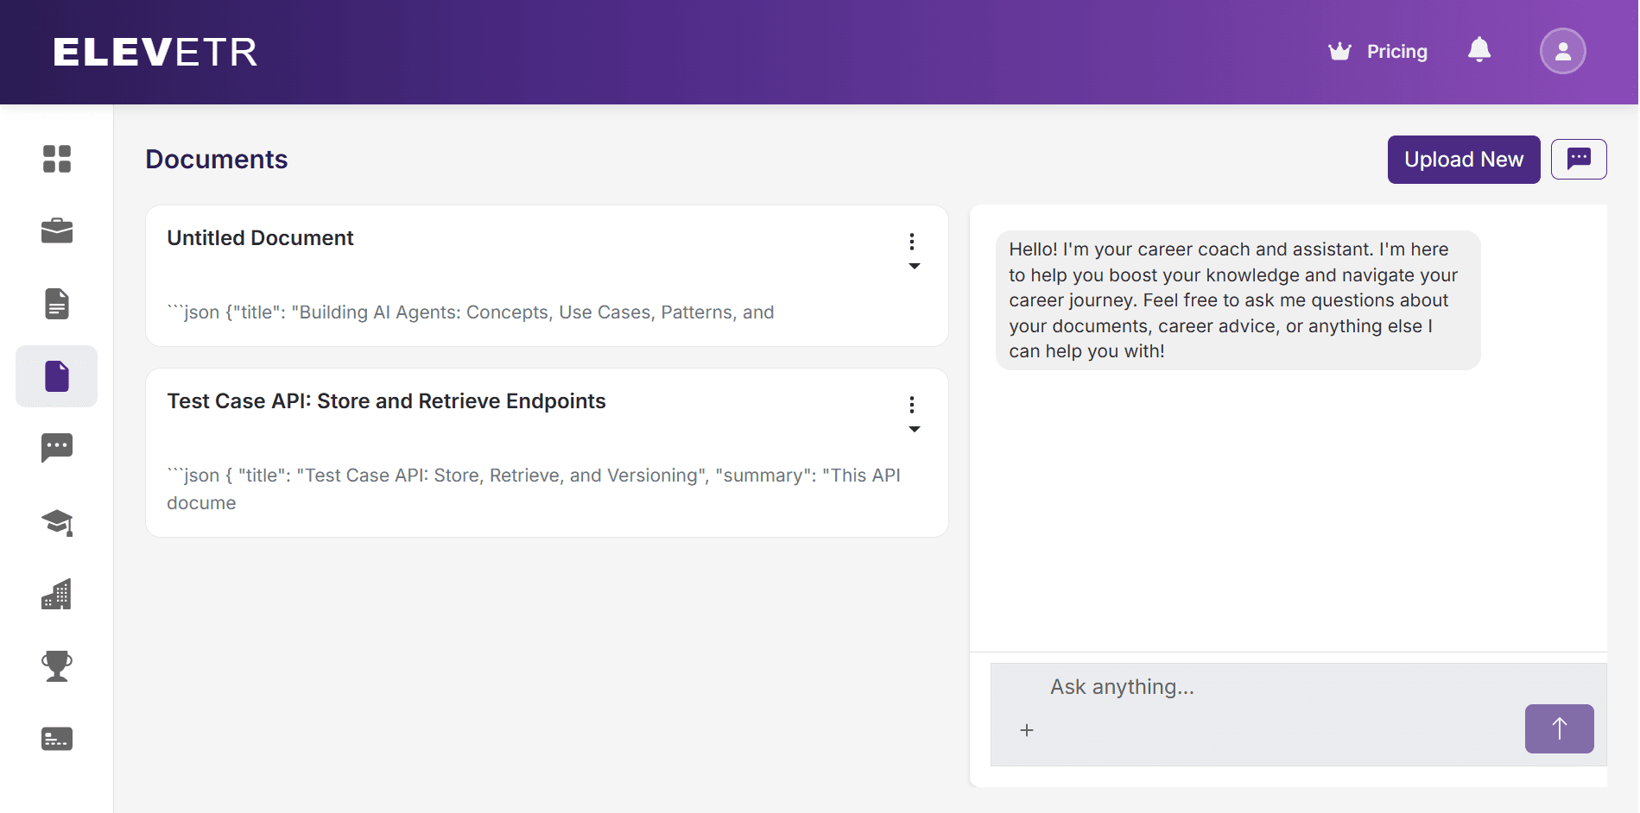Toggle the chat panel with message button
Viewport: 1640px width, 813px height.
pos(1578,159)
